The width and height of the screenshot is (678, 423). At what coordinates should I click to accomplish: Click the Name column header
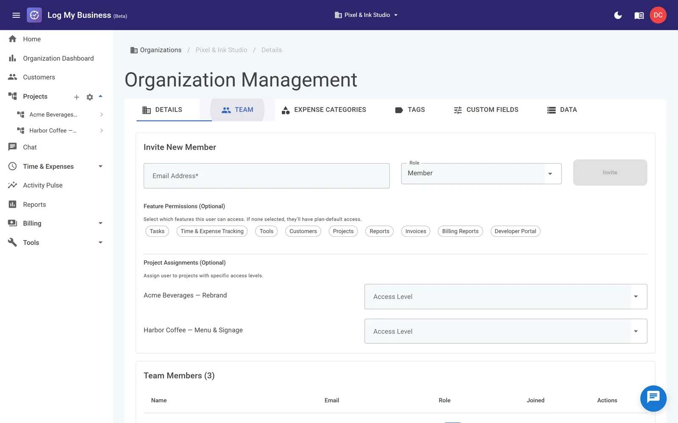click(x=159, y=400)
